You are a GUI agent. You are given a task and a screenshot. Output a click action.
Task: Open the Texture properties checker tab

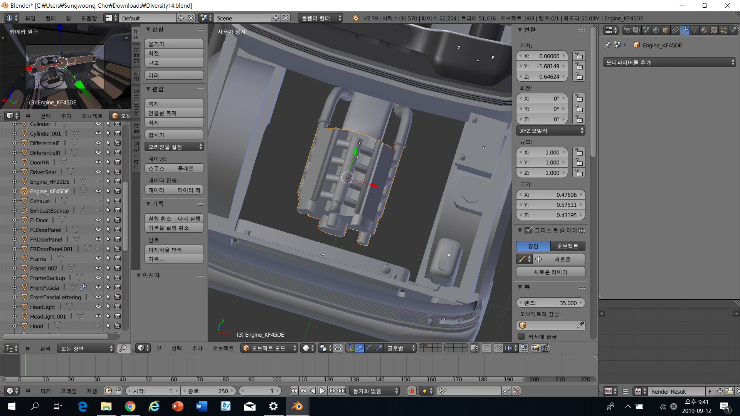tap(714, 30)
